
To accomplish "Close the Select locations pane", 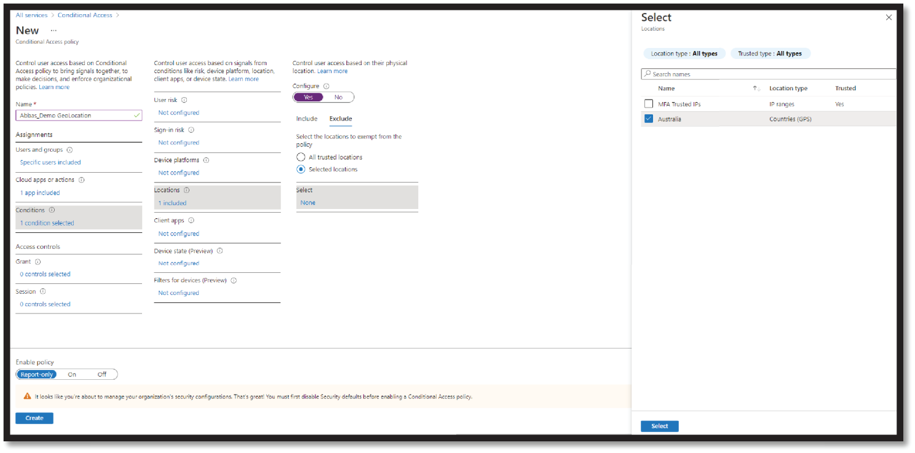I will pyautogui.click(x=889, y=18).
